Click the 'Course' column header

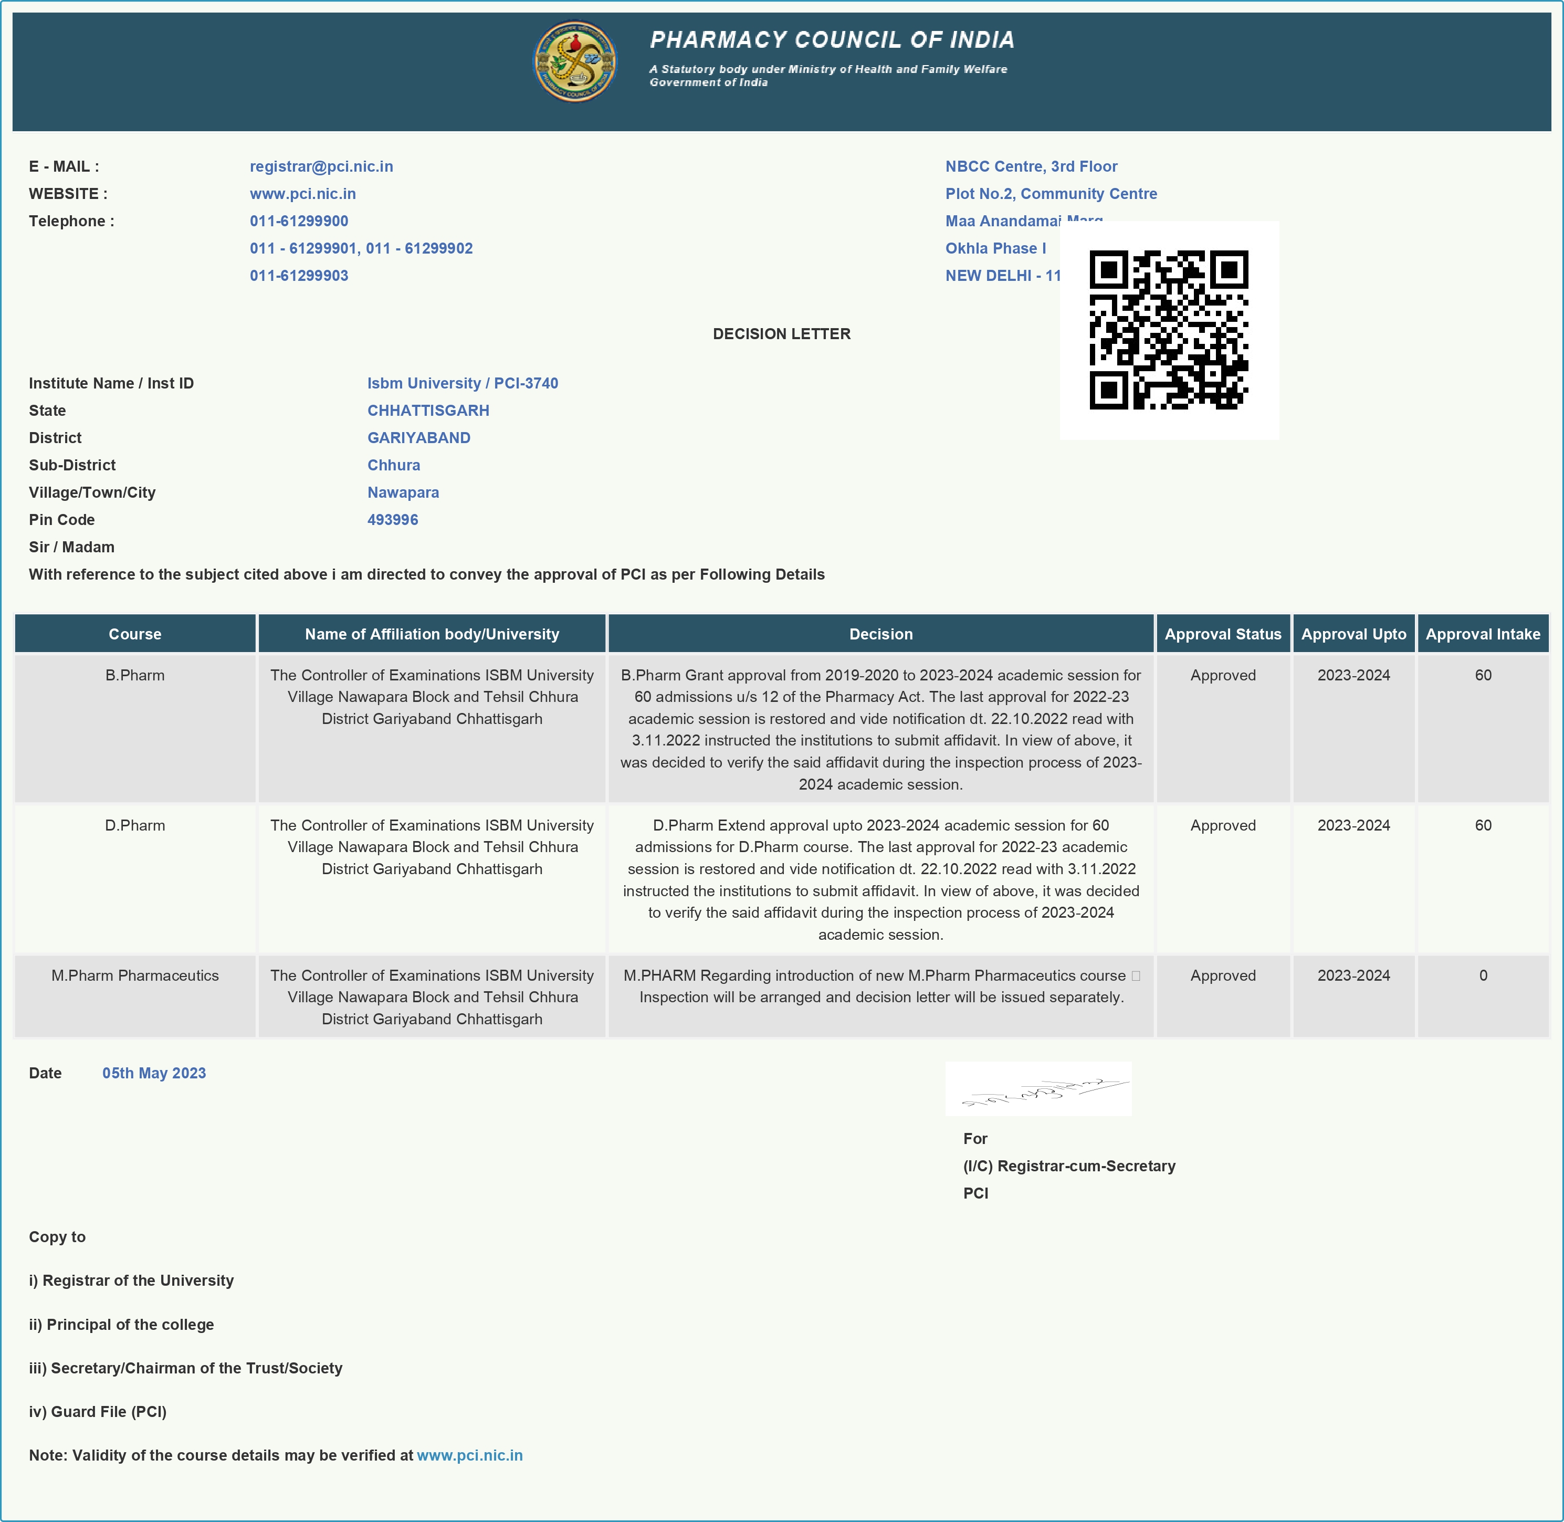click(x=135, y=634)
